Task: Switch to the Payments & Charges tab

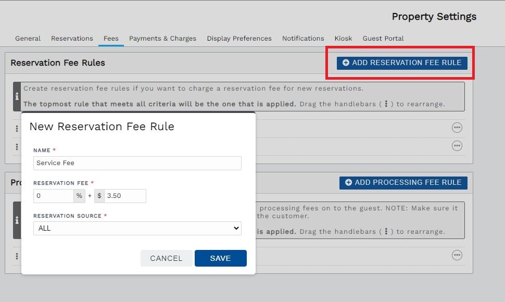Action: (x=162, y=38)
